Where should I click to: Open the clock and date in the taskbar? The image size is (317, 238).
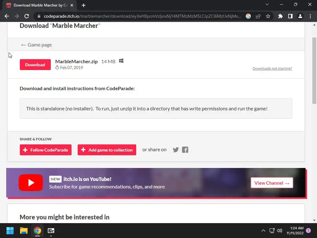295,231
